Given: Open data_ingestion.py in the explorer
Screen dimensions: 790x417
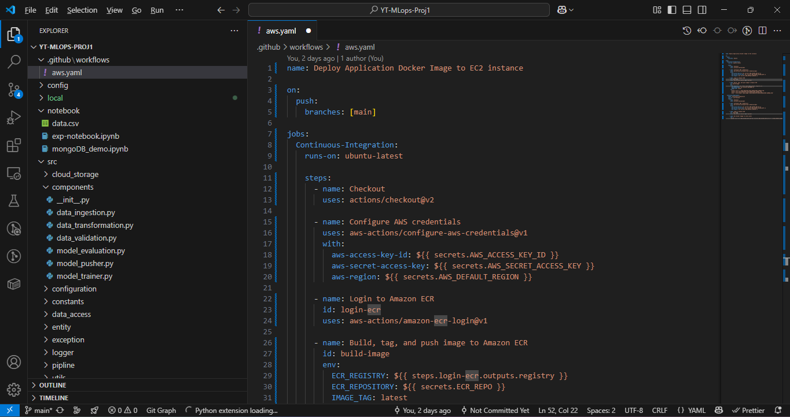Looking at the screenshot, I should [86, 212].
